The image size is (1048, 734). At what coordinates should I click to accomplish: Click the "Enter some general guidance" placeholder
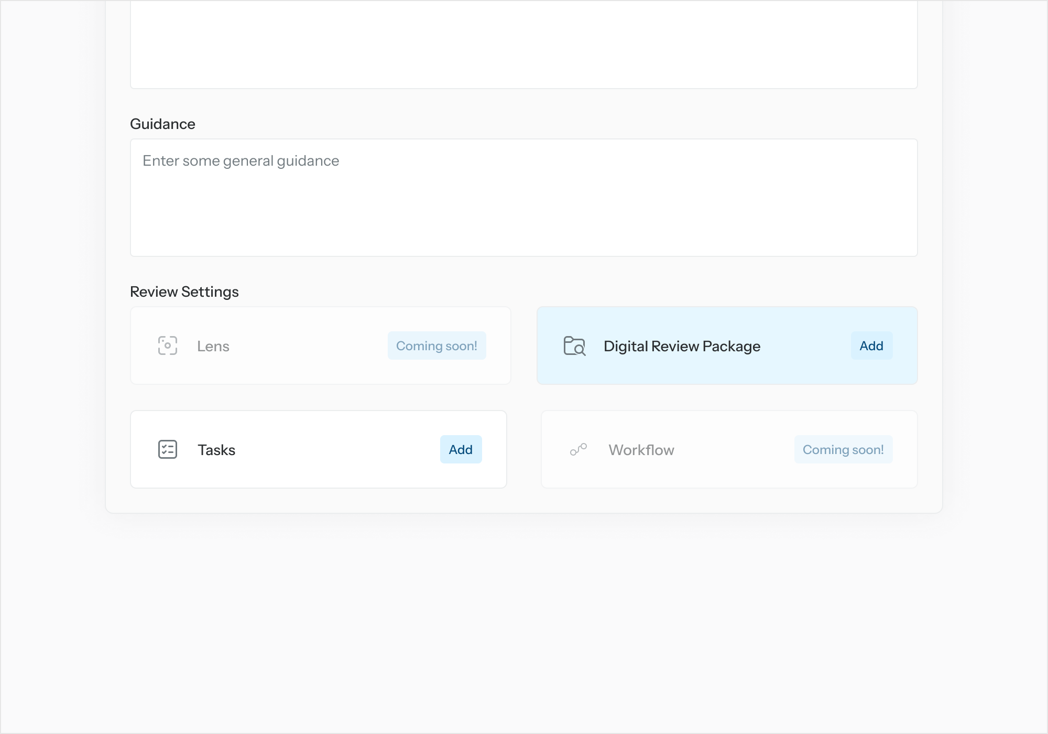[241, 161]
